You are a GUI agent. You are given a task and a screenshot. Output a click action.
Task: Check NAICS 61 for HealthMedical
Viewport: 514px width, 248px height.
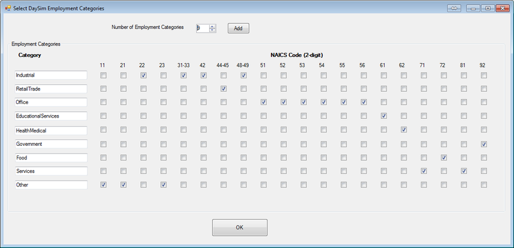(x=383, y=130)
